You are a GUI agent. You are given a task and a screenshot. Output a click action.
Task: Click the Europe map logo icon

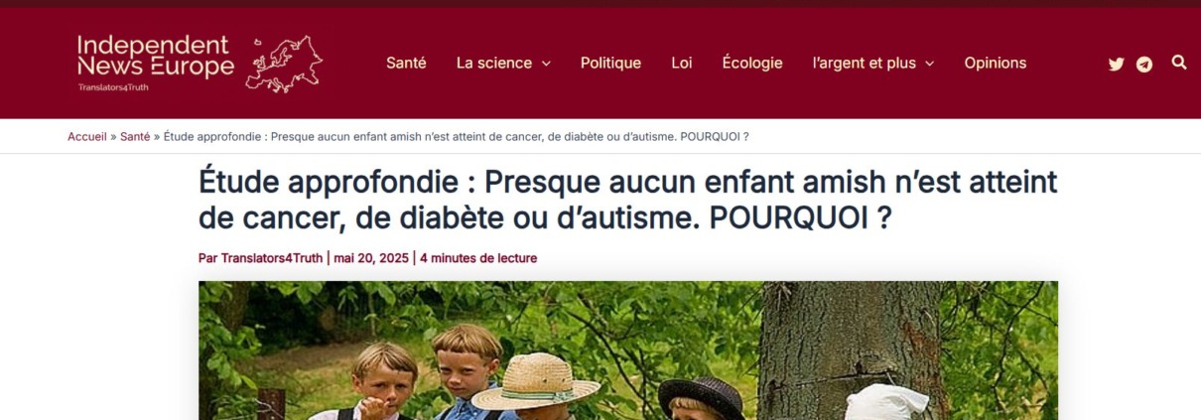pyautogui.click(x=284, y=64)
